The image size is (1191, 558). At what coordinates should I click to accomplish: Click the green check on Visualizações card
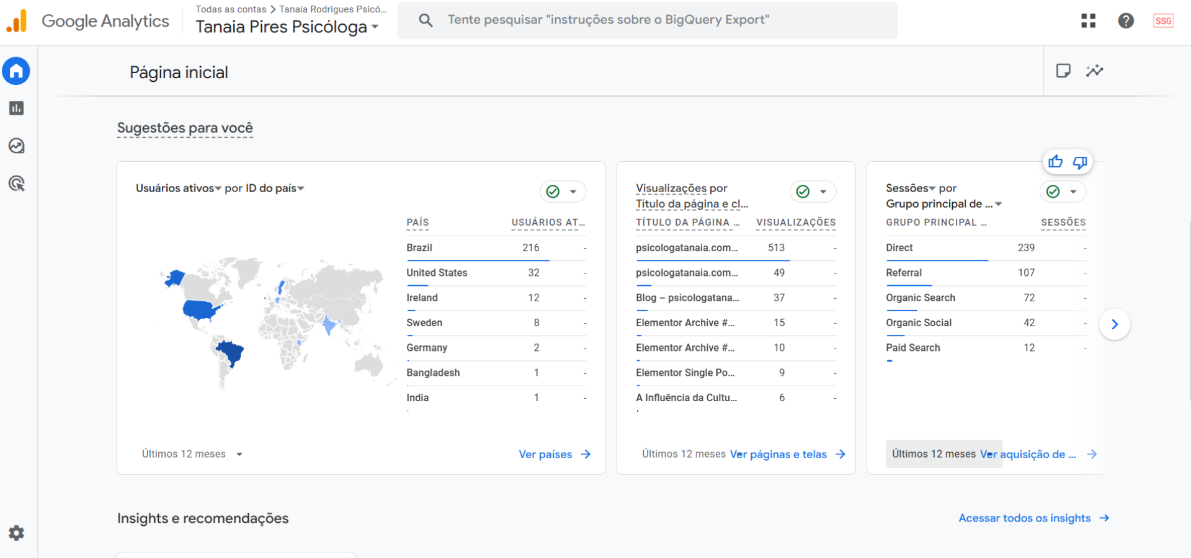point(803,192)
